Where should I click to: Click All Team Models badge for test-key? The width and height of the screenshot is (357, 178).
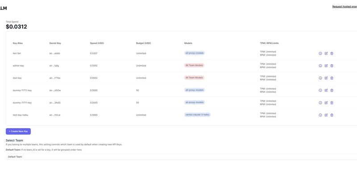pyautogui.click(x=194, y=77)
